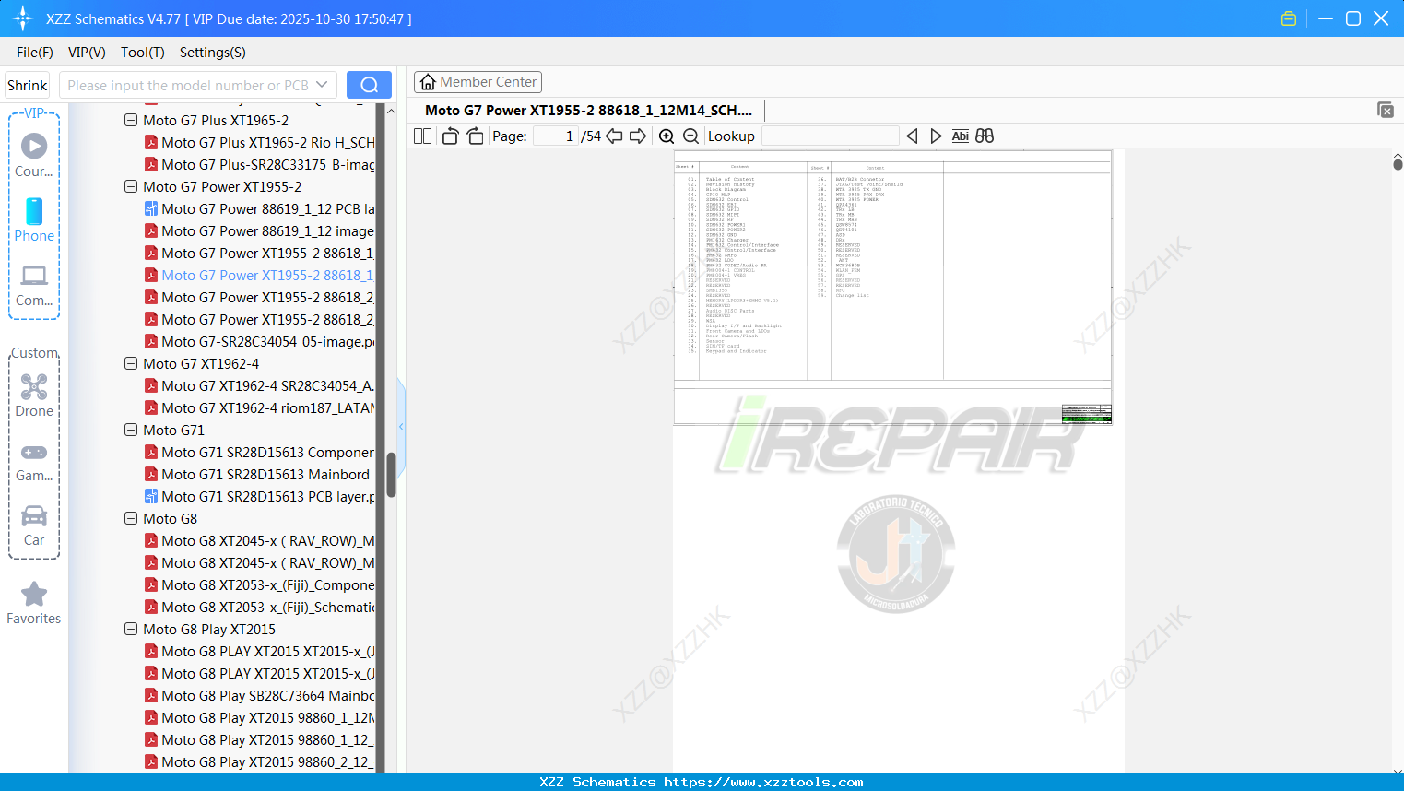Rotate the page clockwise
This screenshot has height=791, width=1404.
475,136
